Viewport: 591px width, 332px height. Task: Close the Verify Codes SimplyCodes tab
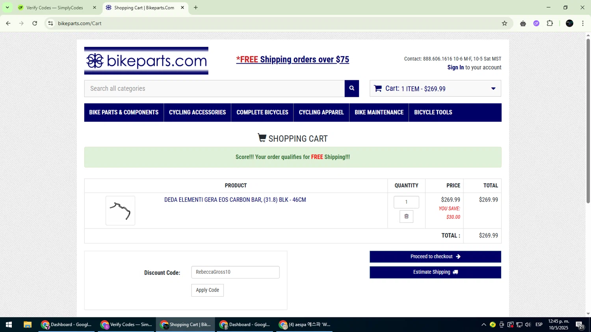click(x=94, y=7)
